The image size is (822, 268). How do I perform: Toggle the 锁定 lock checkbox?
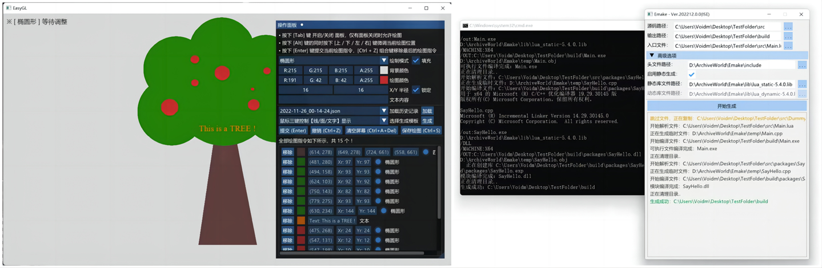[x=416, y=90]
